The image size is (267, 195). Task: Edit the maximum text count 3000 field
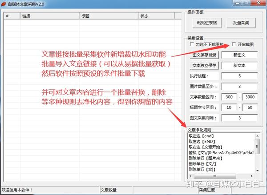click(250, 97)
